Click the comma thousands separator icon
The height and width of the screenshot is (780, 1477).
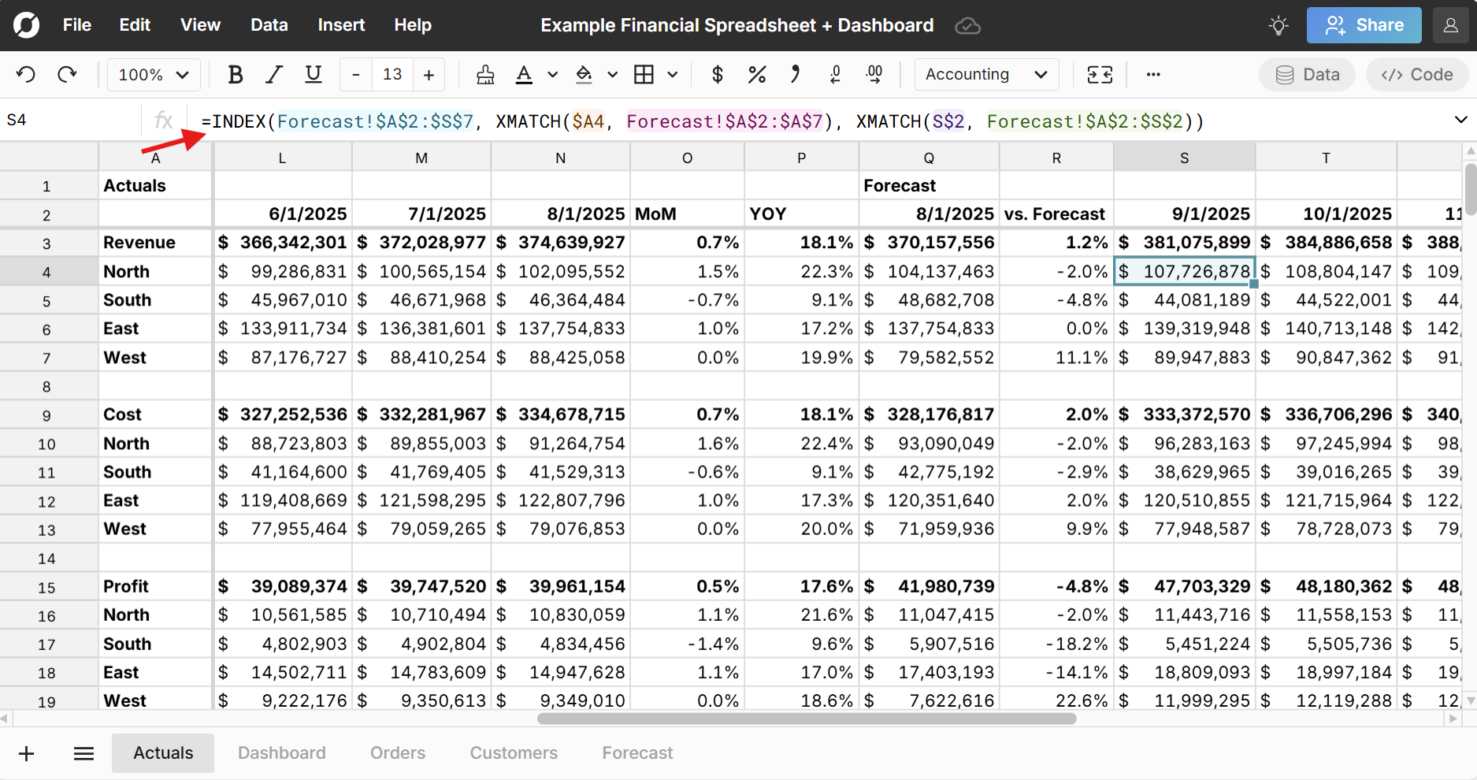pyautogui.click(x=795, y=74)
